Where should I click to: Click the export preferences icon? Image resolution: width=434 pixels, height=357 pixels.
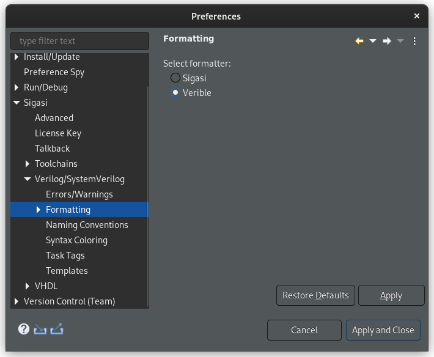(57, 329)
